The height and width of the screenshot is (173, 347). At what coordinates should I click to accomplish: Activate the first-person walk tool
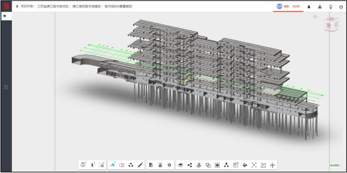pos(92,165)
